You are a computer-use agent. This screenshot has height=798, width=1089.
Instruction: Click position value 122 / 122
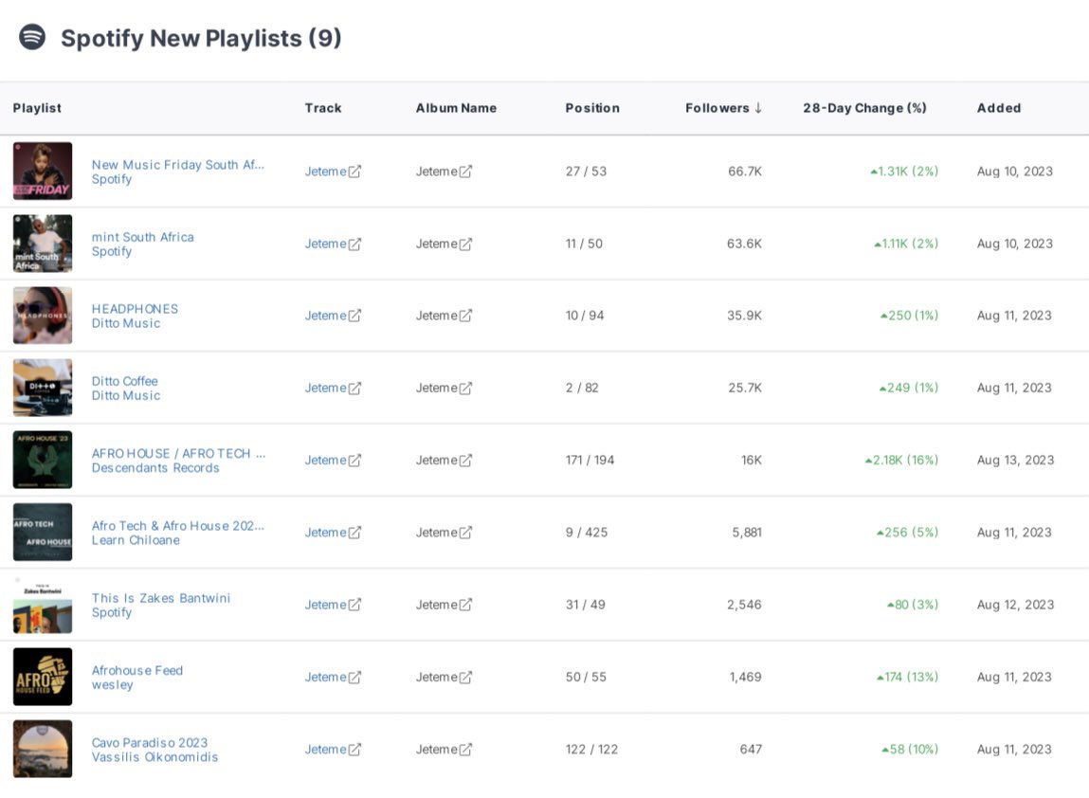point(591,749)
